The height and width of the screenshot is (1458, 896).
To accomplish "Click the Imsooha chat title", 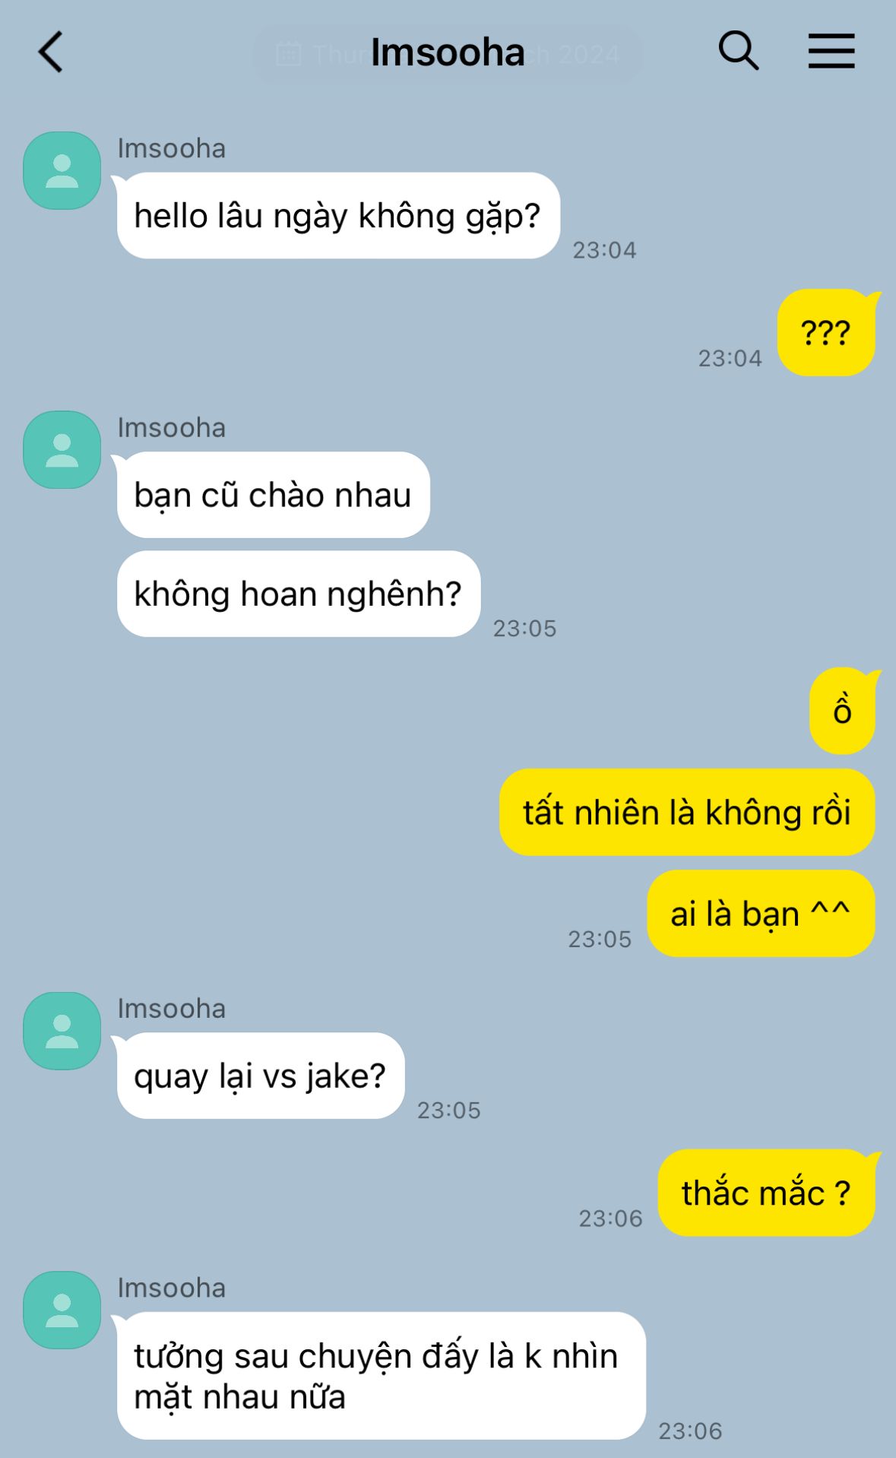I will (x=448, y=52).
